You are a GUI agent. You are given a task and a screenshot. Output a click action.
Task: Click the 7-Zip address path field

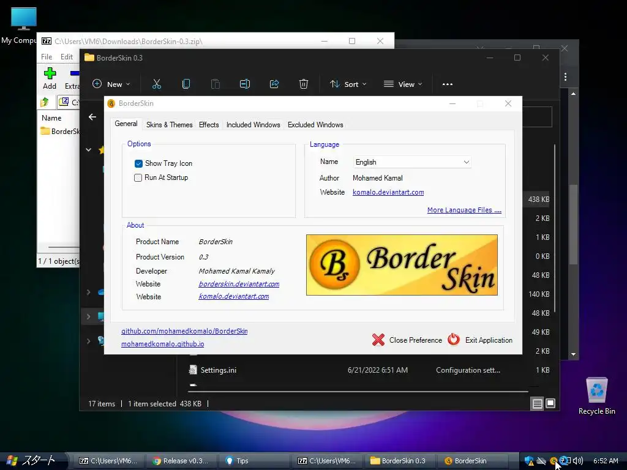pyautogui.click(x=69, y=102)
